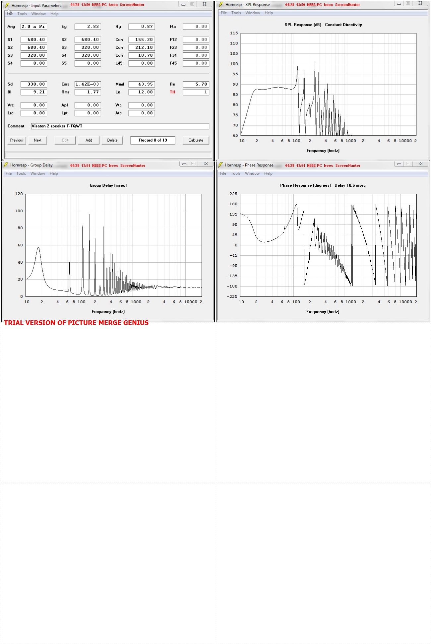Click the greyed Edit button
Viewport: 431px width, 644px height.
65,140
